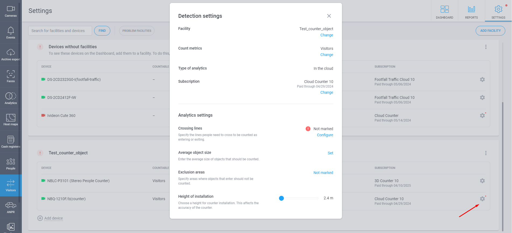Open the Cash registers section
Image resolution: width=512 pixels, height=233 pixels.
[11, 142]
